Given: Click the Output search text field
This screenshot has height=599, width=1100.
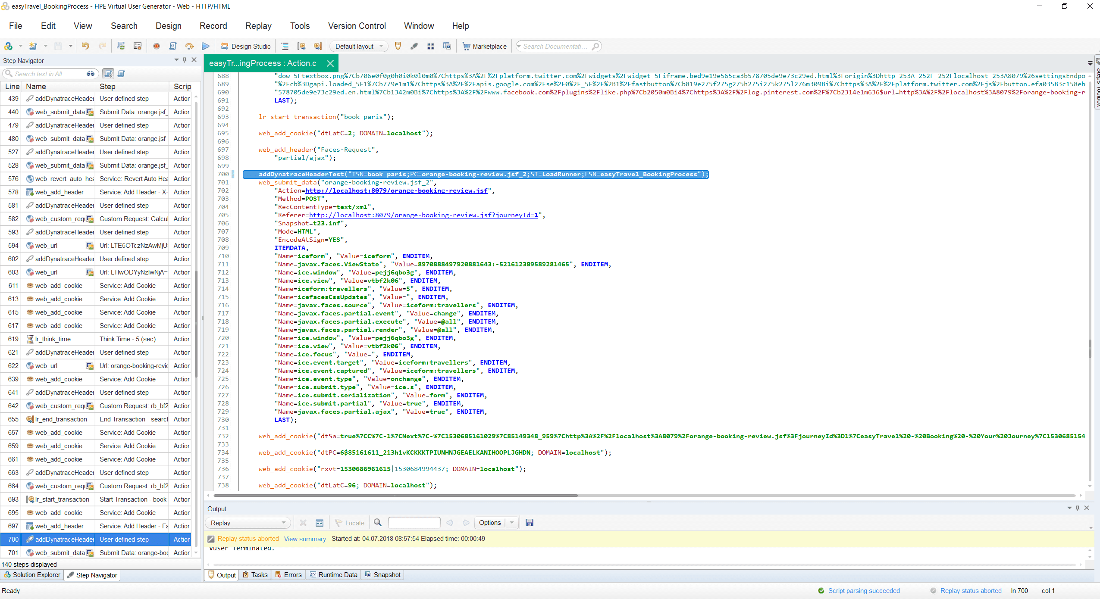Looking at the screenshot, I should [x=414, y=523].
